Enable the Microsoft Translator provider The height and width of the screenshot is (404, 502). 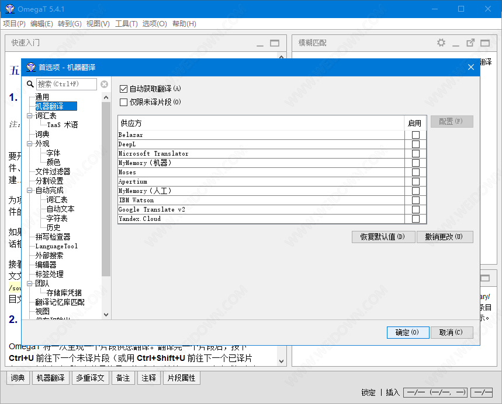pyautogui.click(x=416, y=153)
